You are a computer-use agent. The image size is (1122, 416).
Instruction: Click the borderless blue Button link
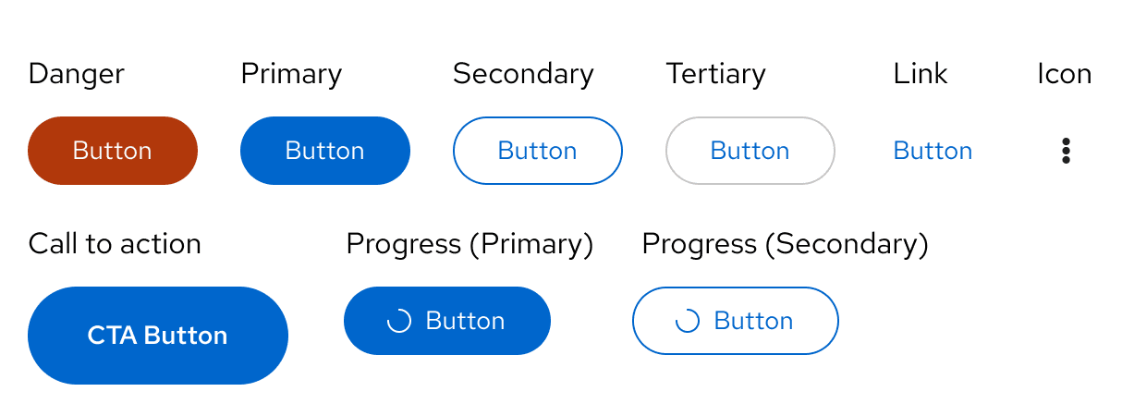click(x=933, y=151)
